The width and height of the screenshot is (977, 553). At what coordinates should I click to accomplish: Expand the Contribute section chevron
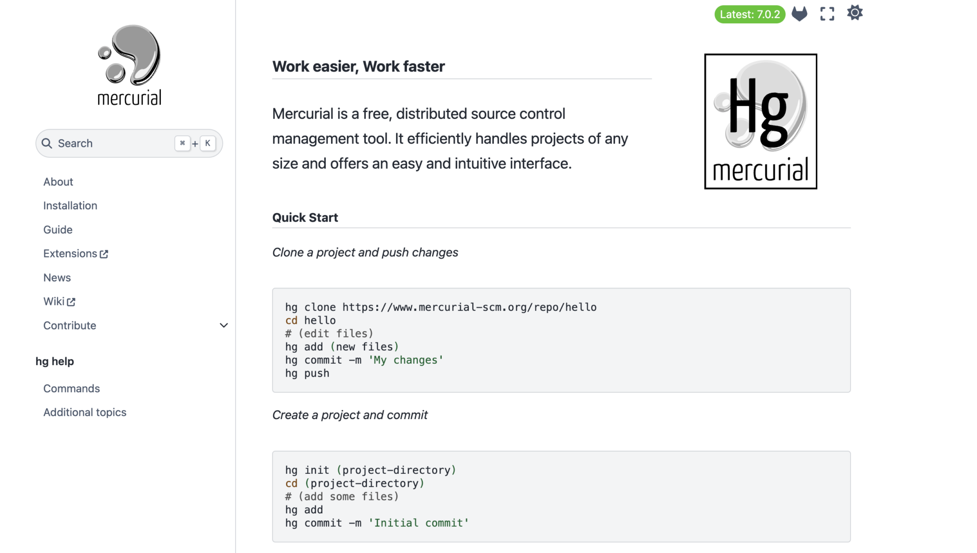click(x=223, y=325)
